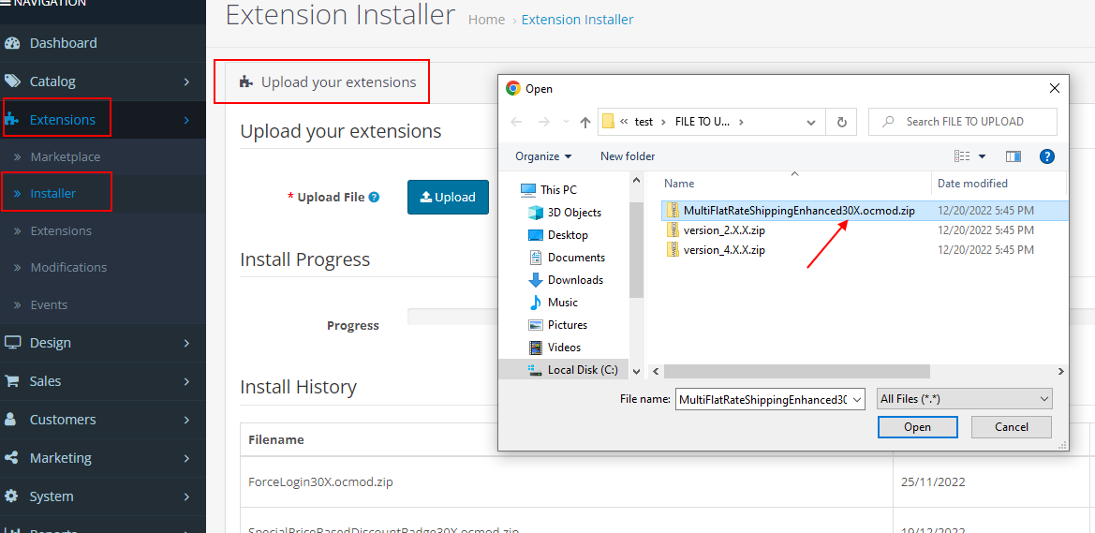Click the System gear icon

pos(12,496)
